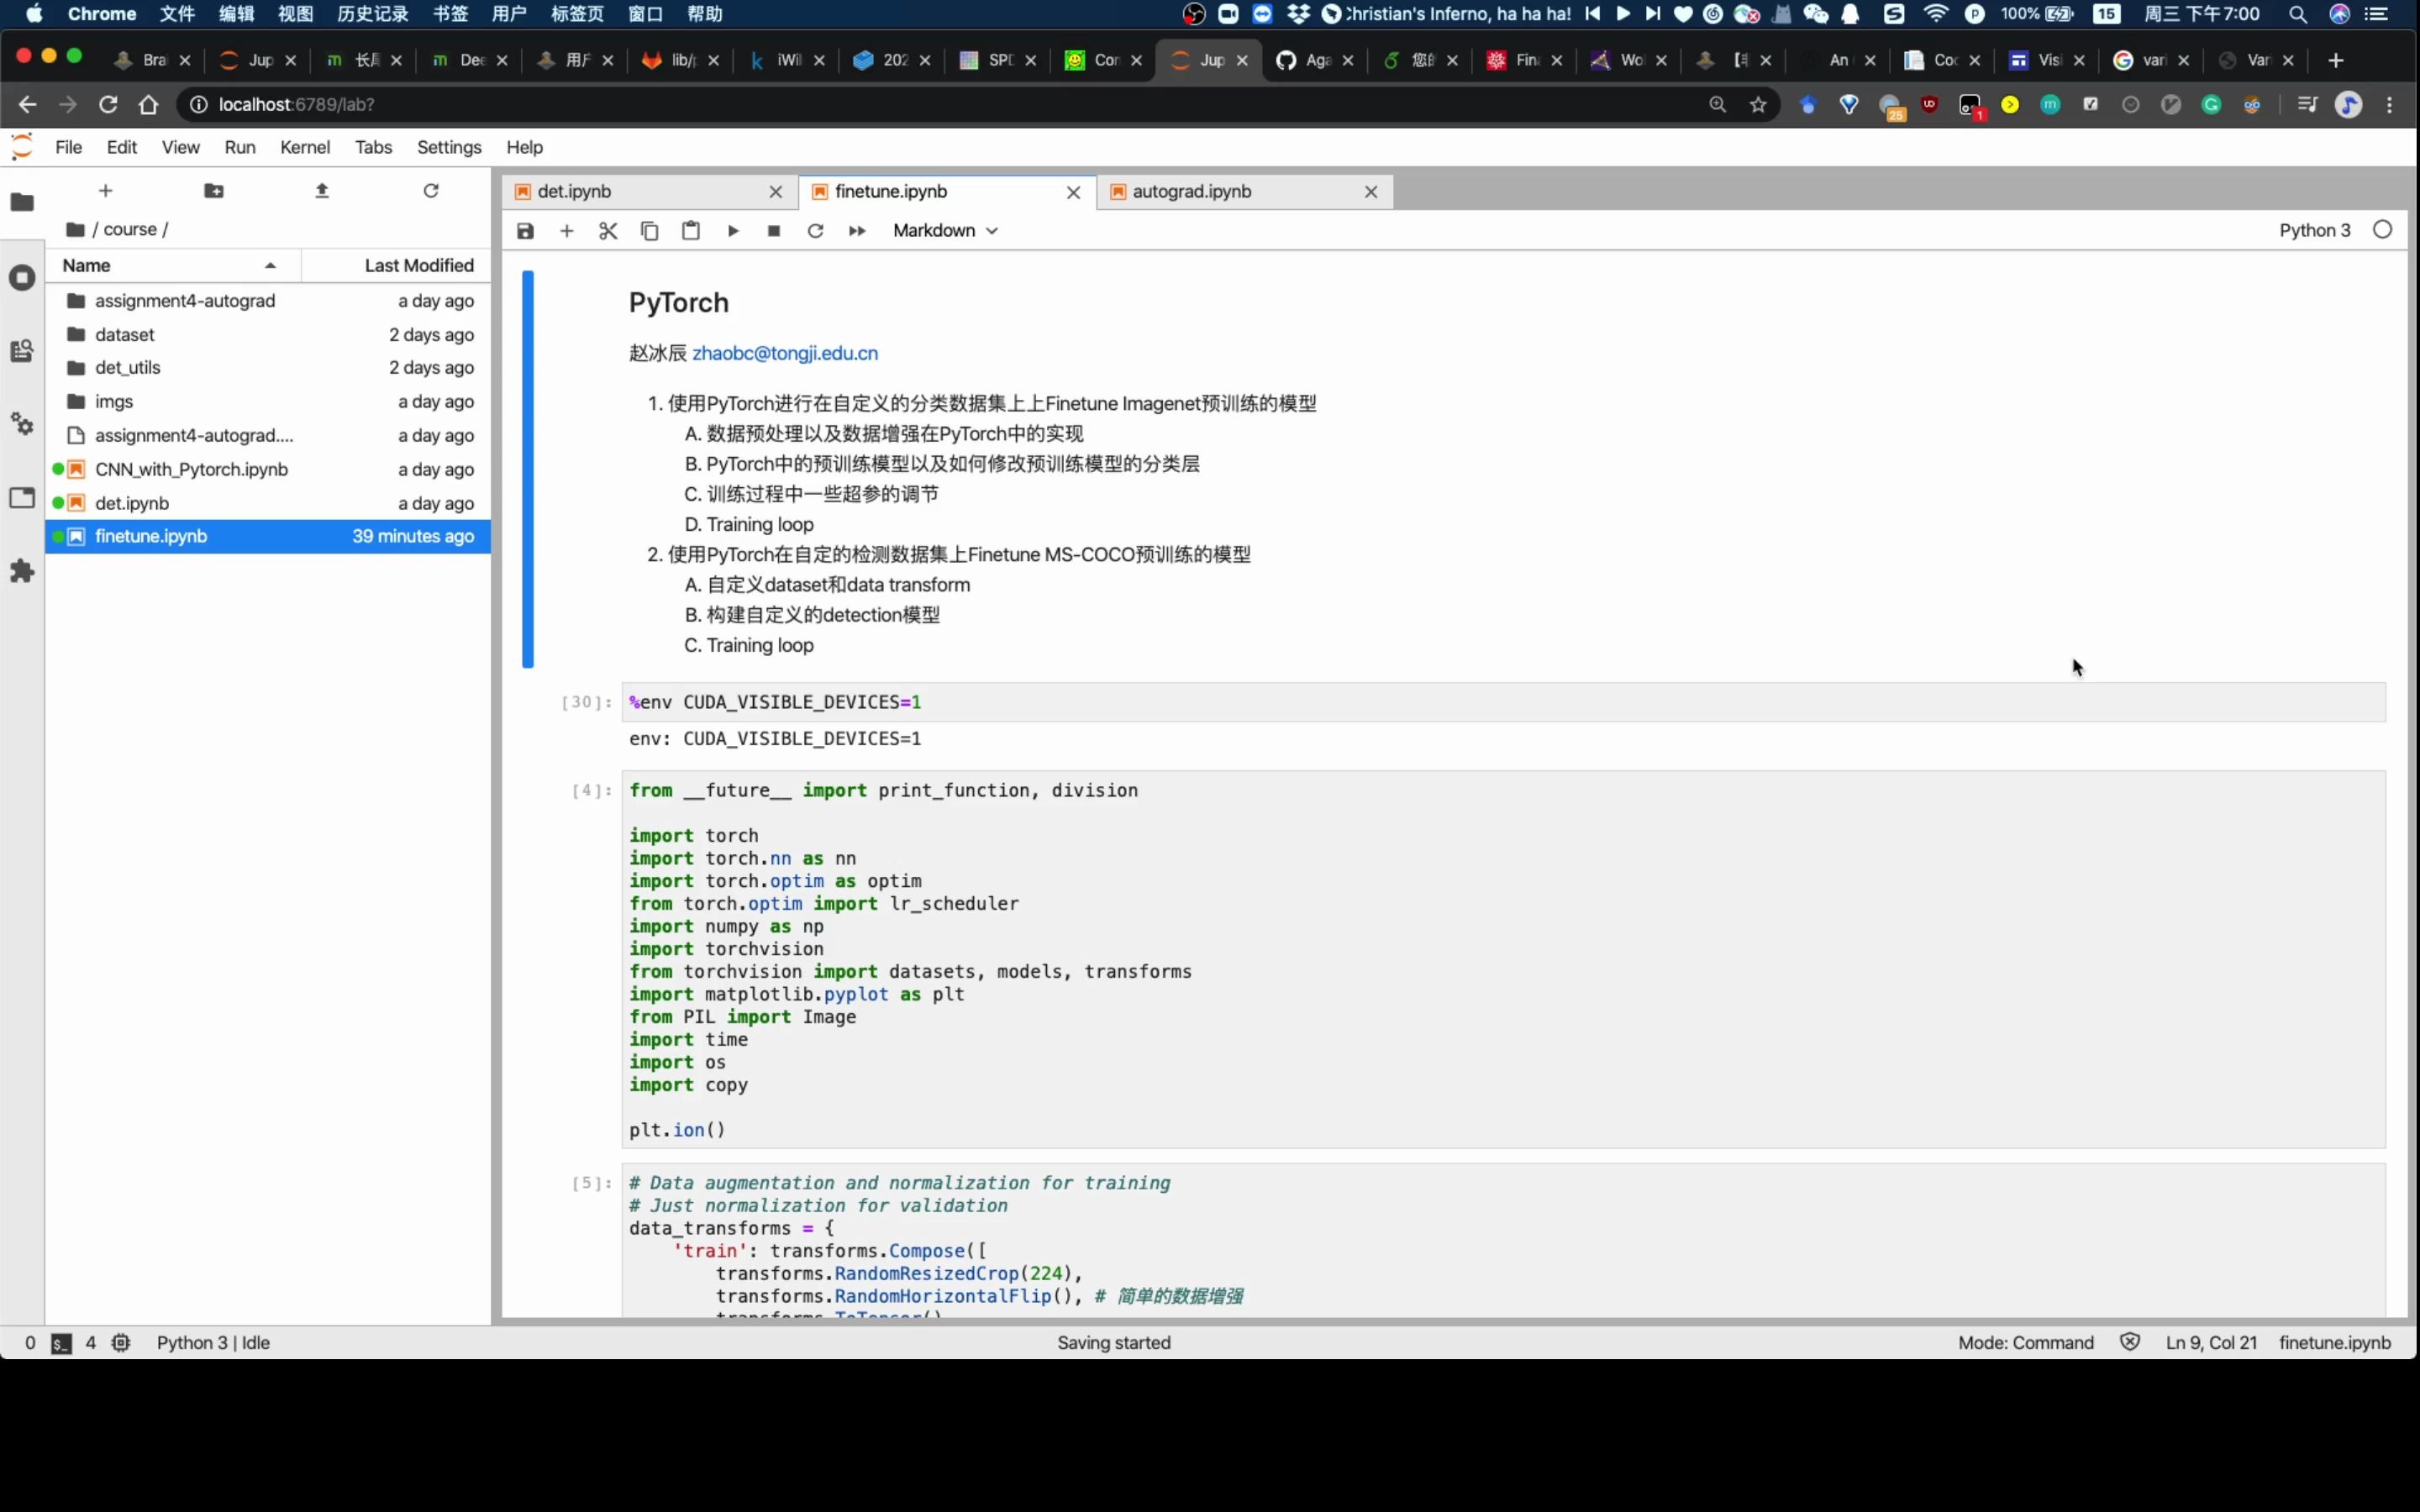Run the selected cell with the play icon
2420x1512 pixels.
coord(733,231)
